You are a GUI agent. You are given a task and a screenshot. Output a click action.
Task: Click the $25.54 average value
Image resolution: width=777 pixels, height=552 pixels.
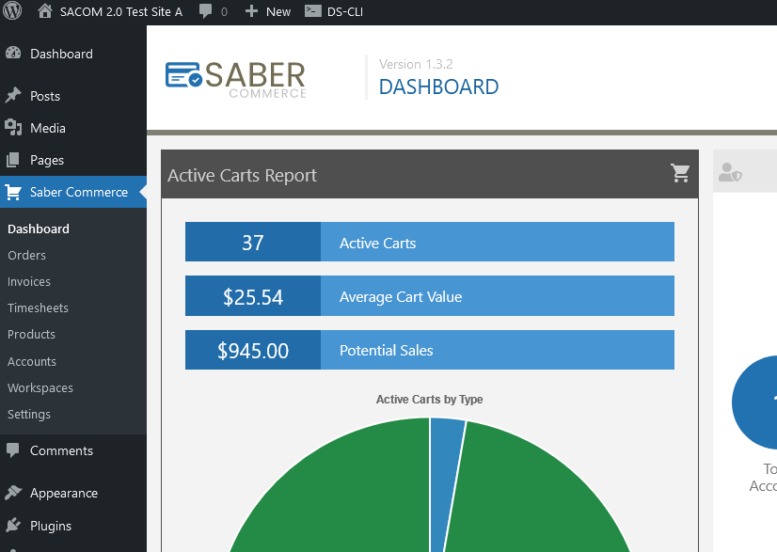[x=253, y=296]
